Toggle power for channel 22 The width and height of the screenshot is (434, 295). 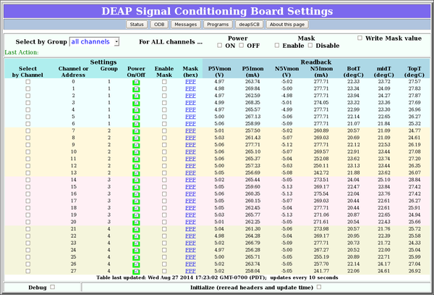136,236
